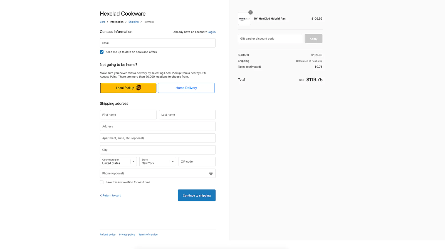Open the Shipping breadcrumb step

pos(133,22)
